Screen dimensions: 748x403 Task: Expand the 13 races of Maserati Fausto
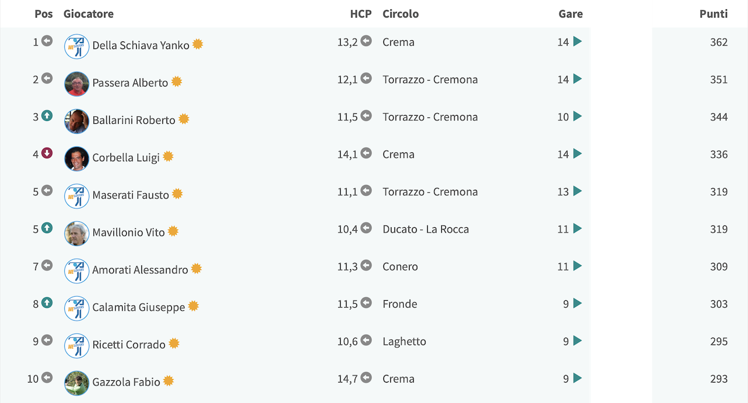[x=577, y=191]
